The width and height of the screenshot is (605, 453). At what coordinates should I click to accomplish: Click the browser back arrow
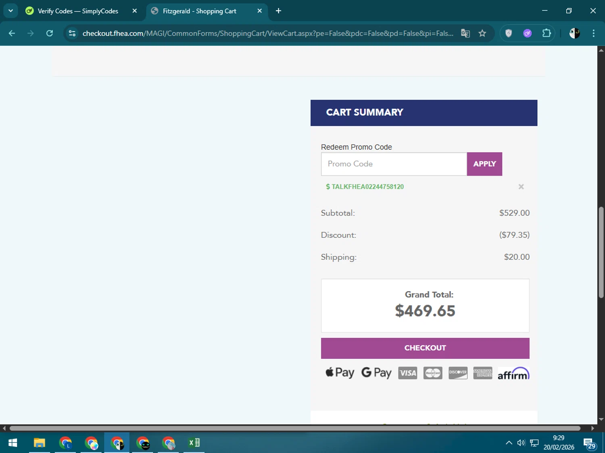pos(12,33)
